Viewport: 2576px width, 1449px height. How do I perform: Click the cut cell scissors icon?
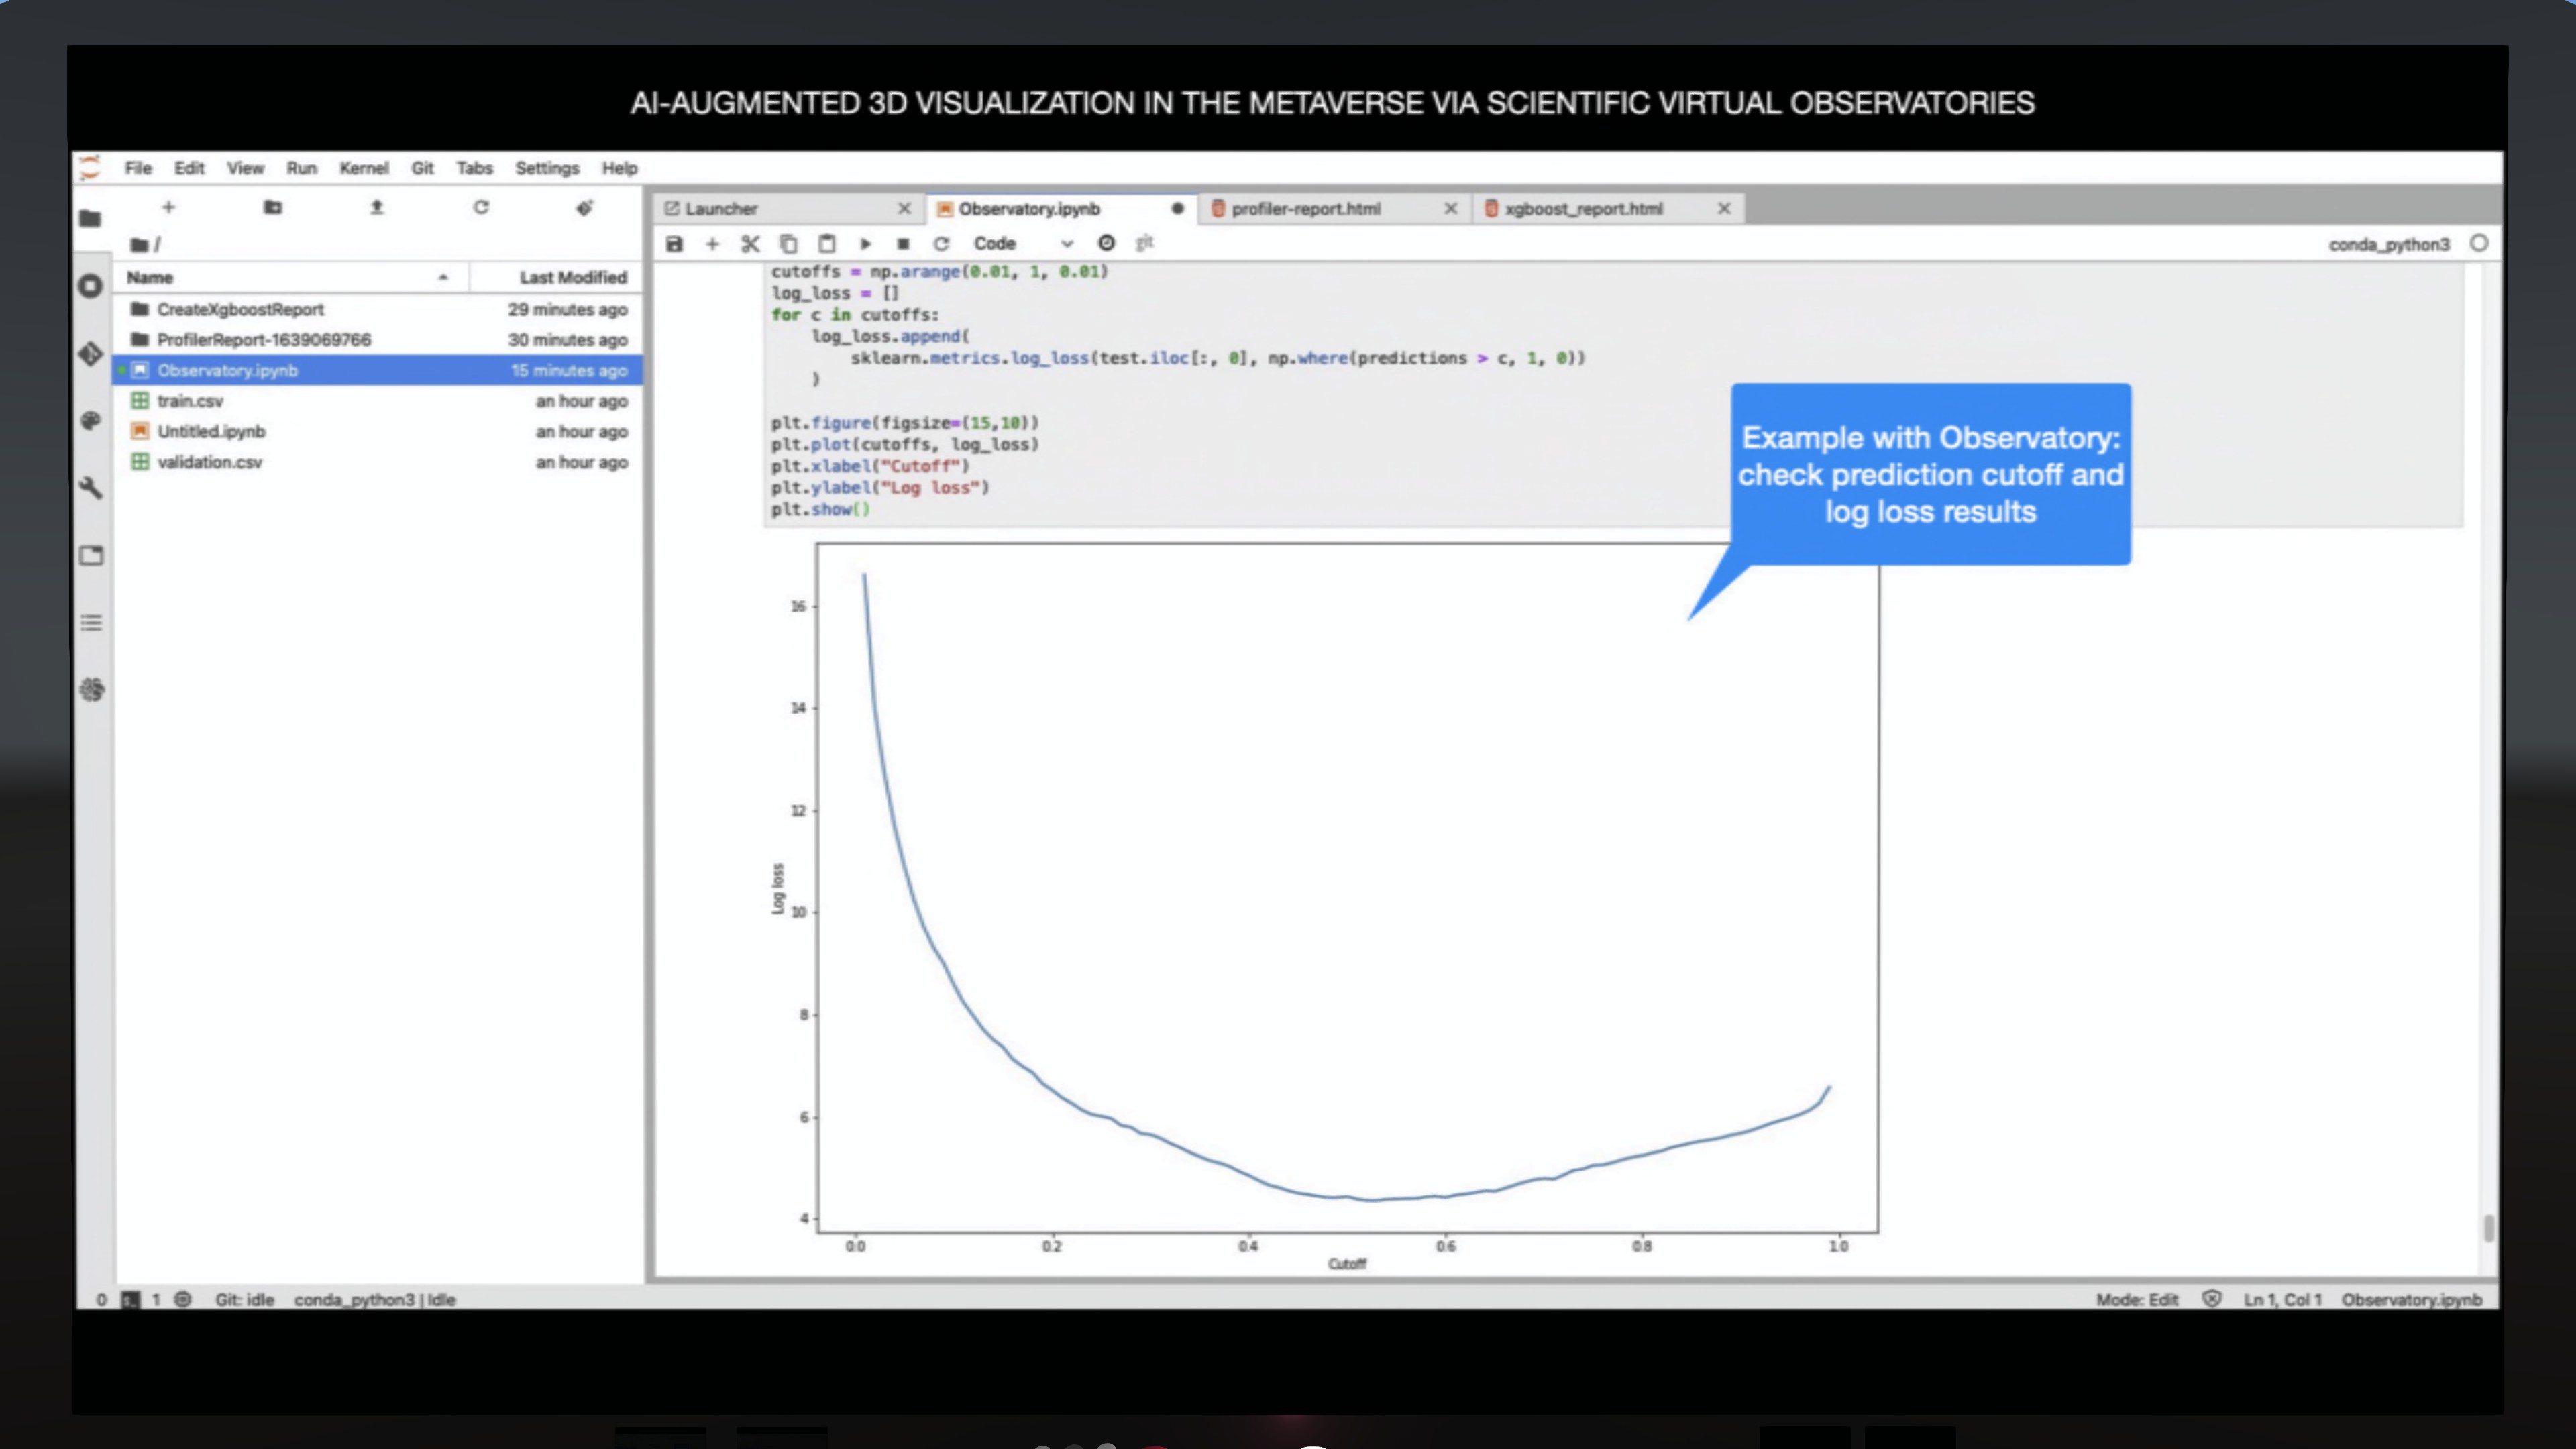[750, 243]
